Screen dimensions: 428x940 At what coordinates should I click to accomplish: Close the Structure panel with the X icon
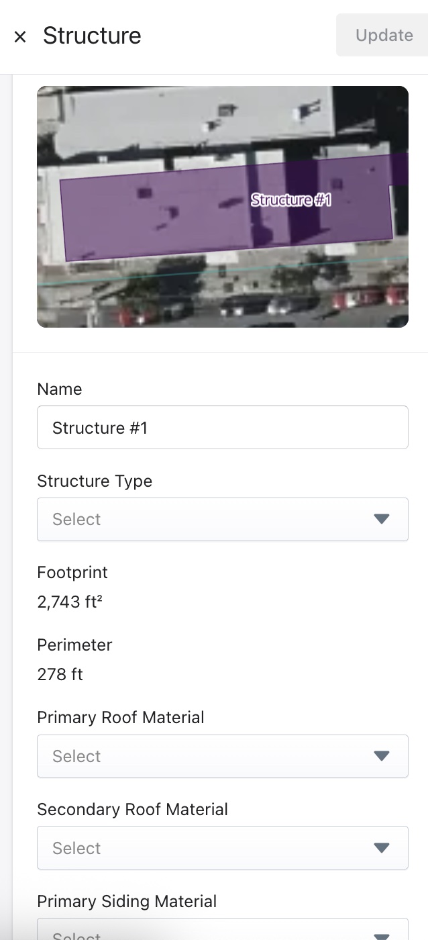click(20, 36)
